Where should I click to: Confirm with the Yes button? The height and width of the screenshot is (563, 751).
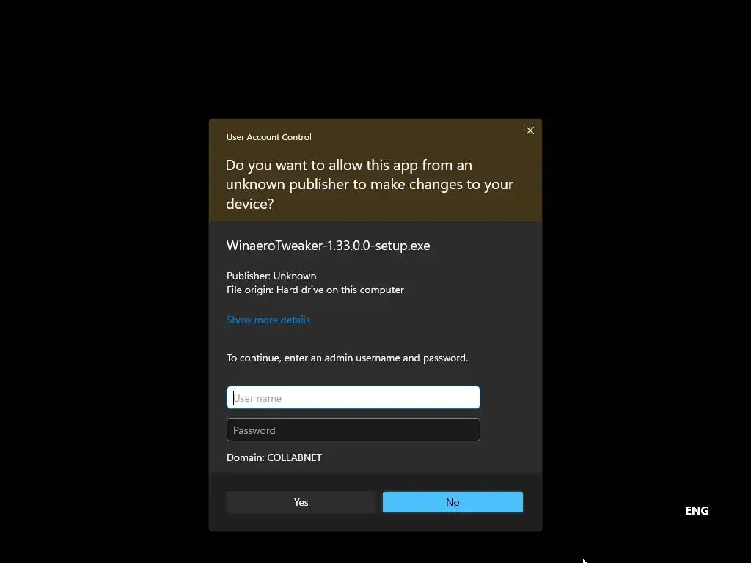pos(301,502)
